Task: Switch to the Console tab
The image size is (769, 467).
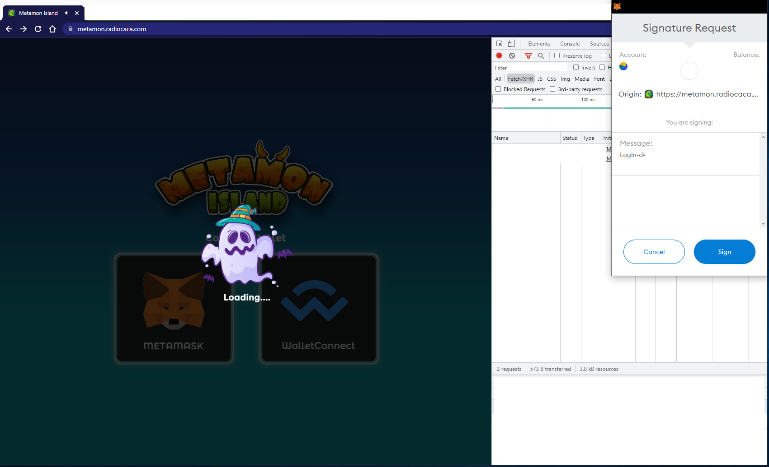Action: pos(570,44)
